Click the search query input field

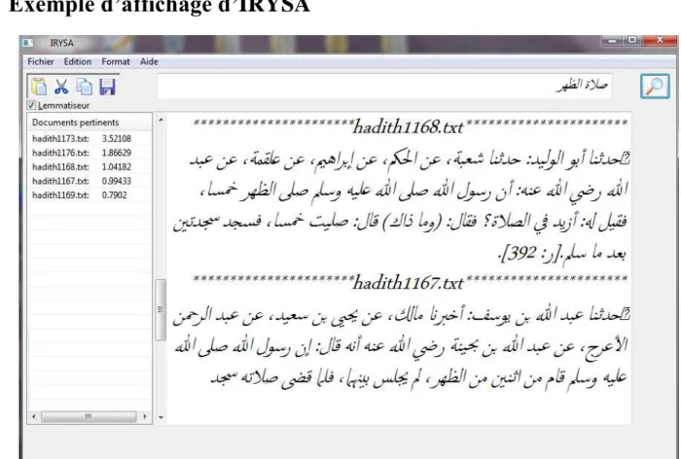click(x=384, y=86)
